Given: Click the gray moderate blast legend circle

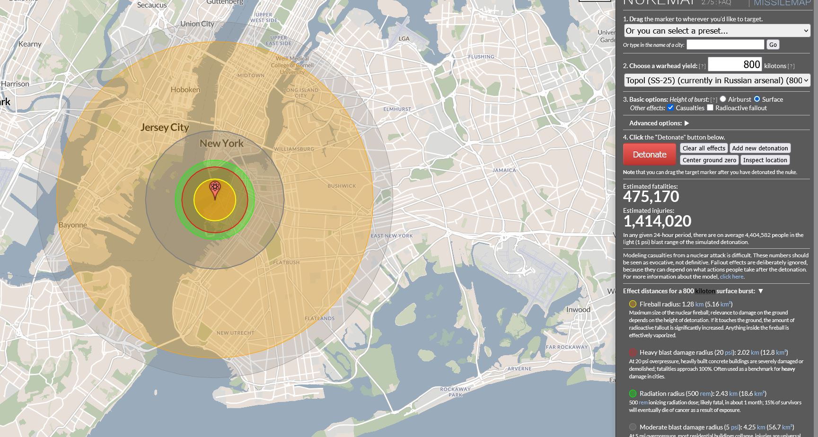Looking at the screenshot, I should [633, 427].
